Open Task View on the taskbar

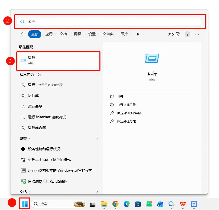coord(93,204)
